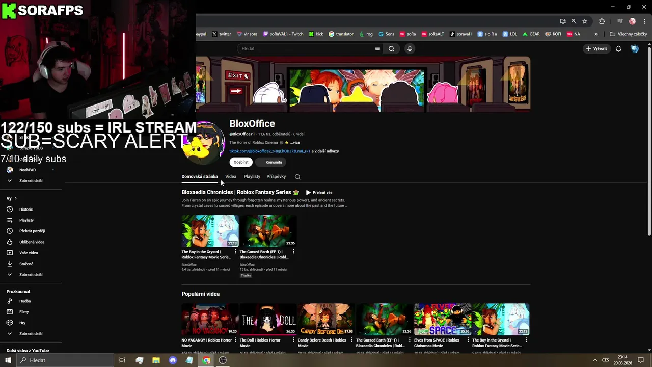The height and width of the screenshot is (367, 652).
Task: Open Chrome extensions puzzle icon
Action: pos(602,21)
